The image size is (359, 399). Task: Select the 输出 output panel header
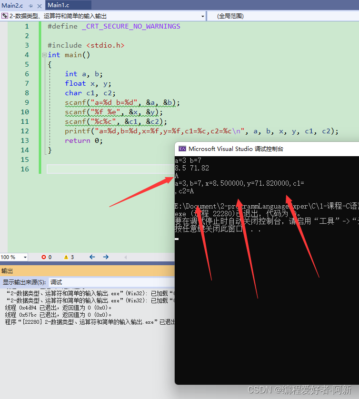[x=87, y=271]
